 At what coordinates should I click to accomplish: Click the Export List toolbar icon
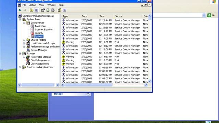53,10
